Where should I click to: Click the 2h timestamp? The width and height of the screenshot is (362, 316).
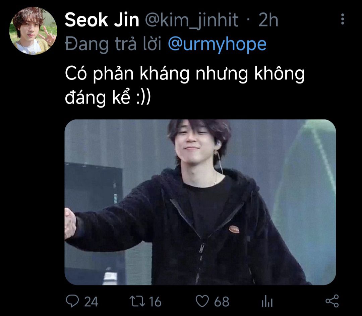tap(268, 20)
